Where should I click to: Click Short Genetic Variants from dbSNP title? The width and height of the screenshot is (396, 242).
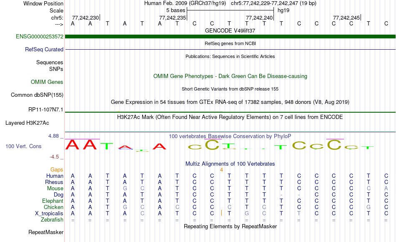230,89
